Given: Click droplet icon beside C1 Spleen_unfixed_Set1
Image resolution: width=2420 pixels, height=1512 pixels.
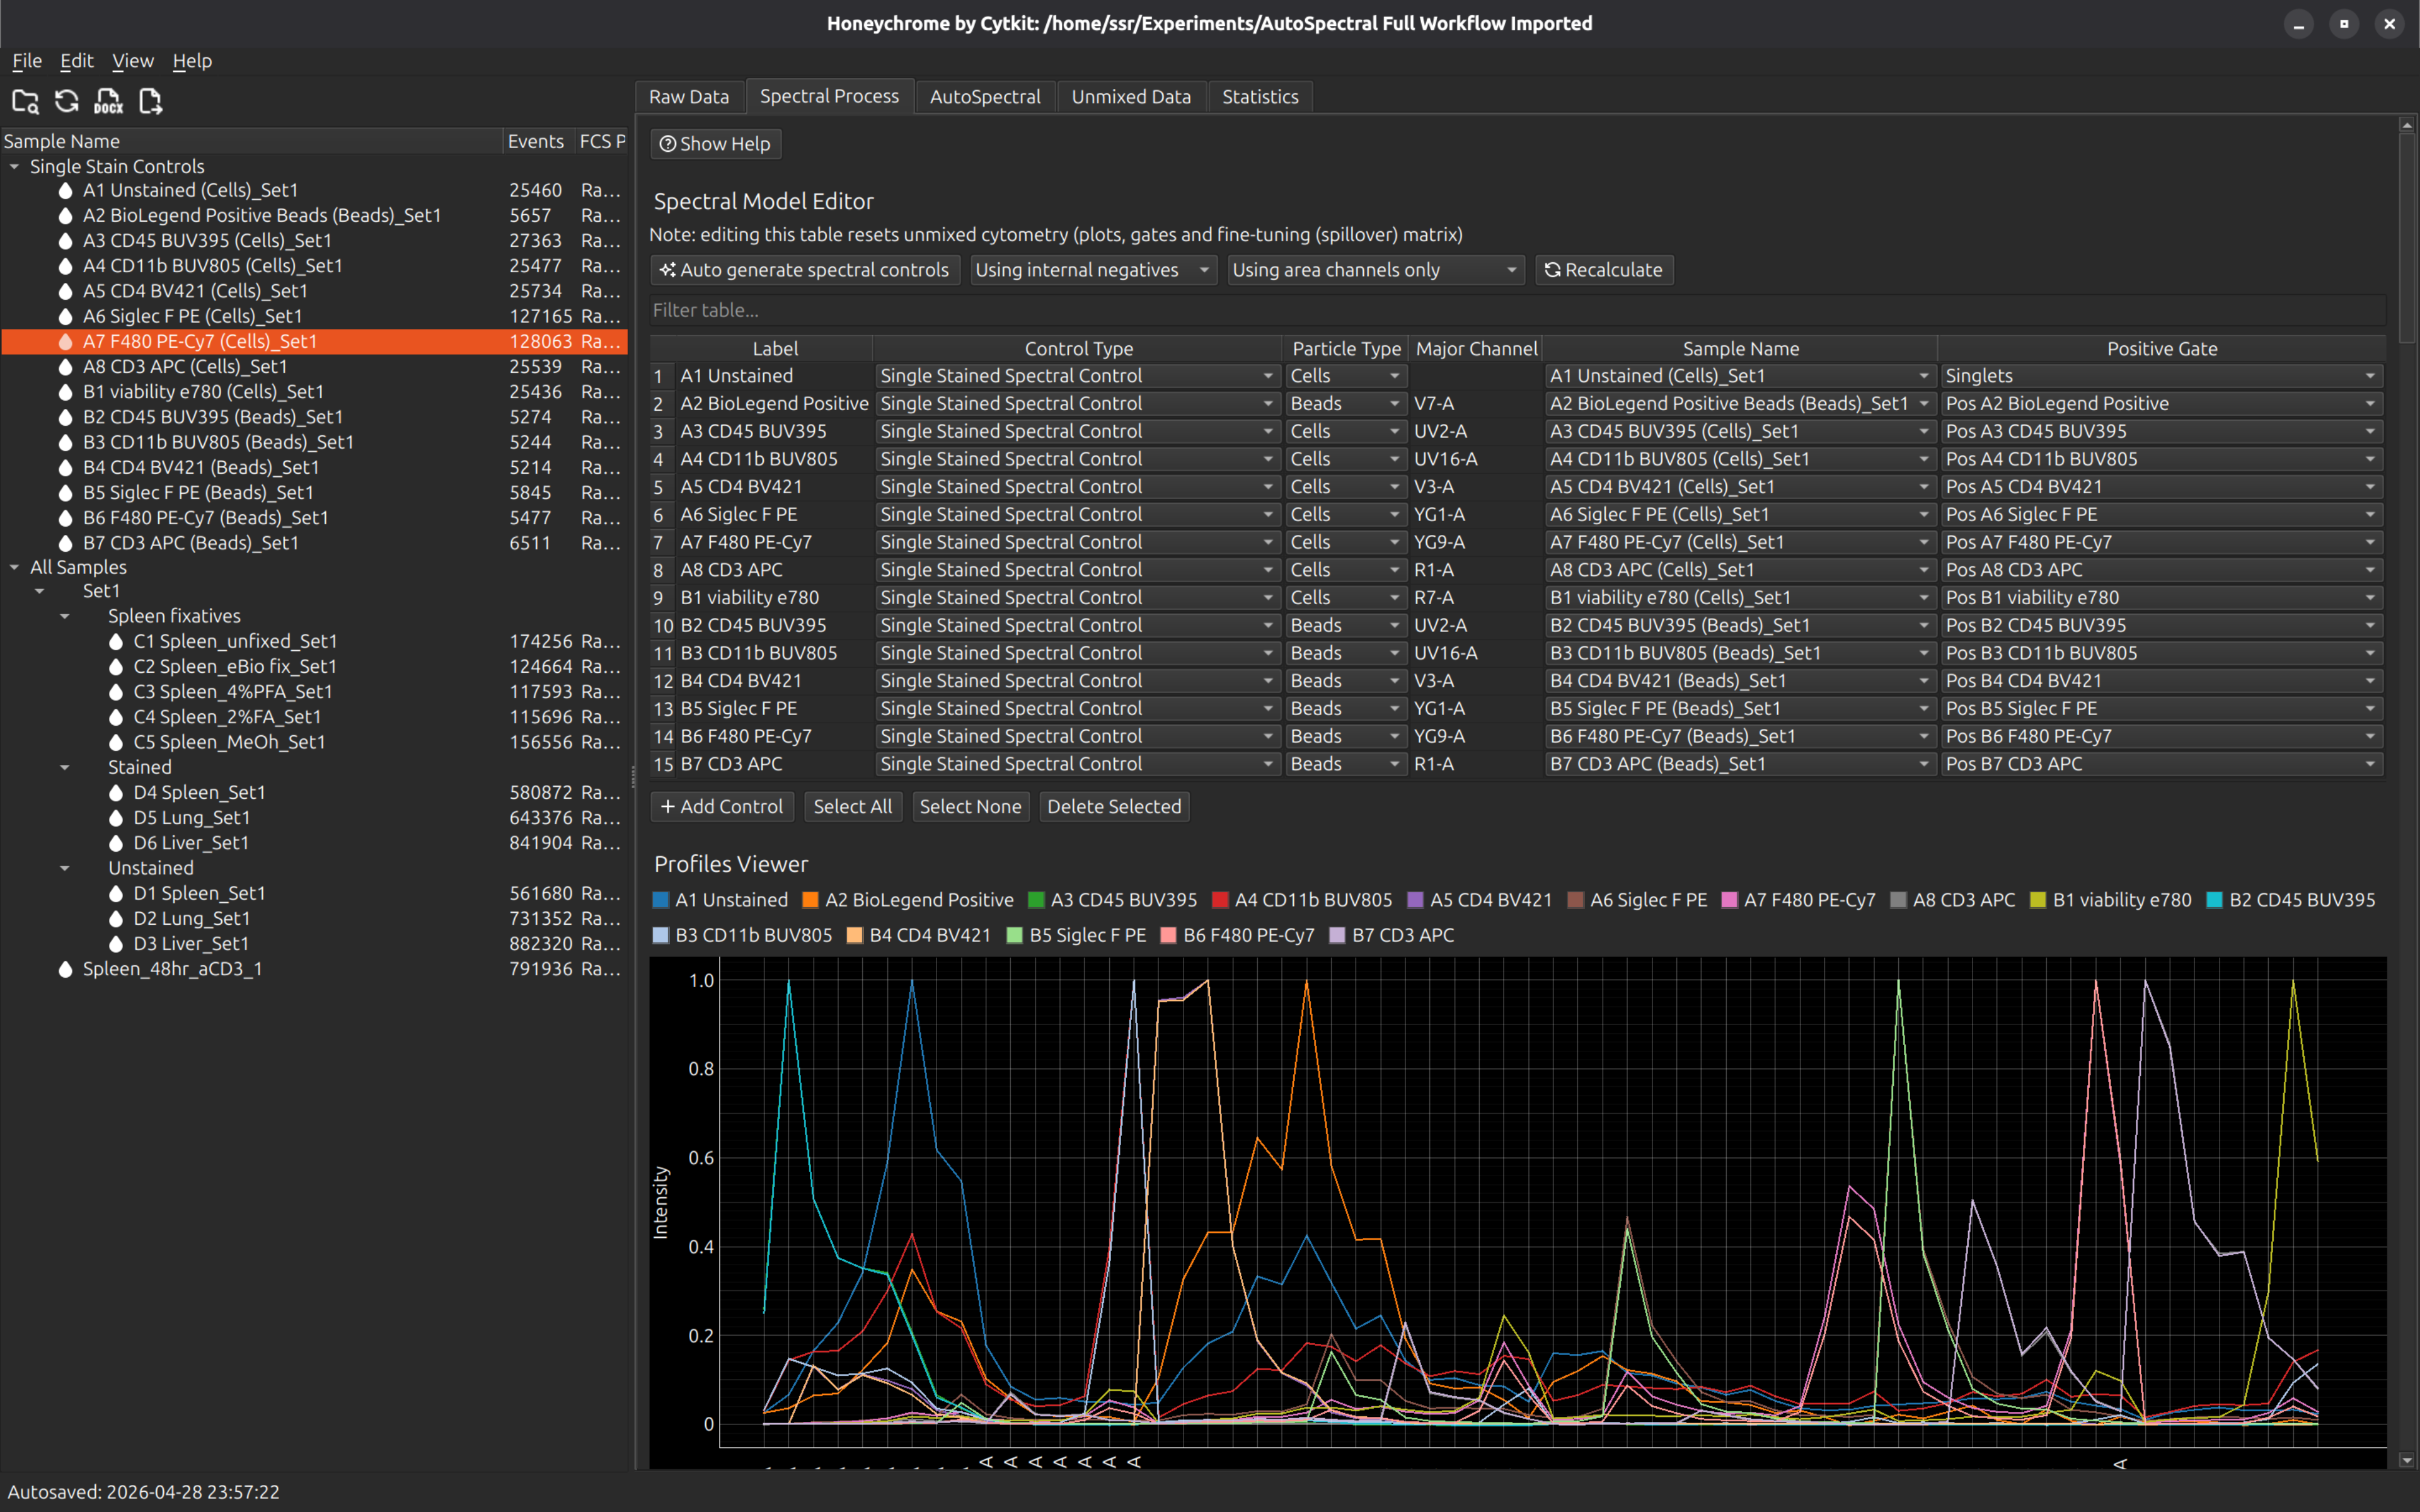Looking at the screenshot, I should pos(116,641).
